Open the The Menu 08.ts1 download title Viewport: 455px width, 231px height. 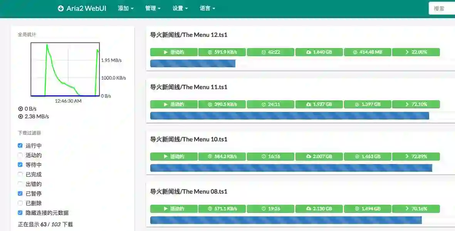tap(189, 192)
